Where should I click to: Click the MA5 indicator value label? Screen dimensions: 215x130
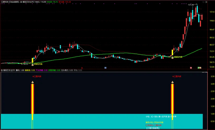[41, 2]
